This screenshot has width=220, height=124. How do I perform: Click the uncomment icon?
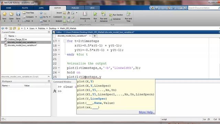coord(69,17)
